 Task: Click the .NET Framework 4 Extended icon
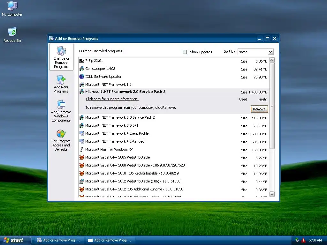82,141
